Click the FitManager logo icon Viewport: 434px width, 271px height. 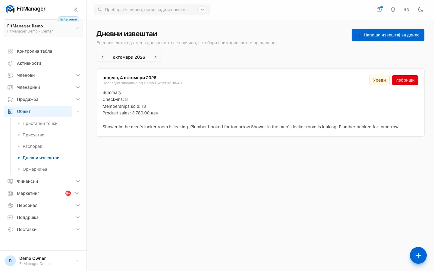10,9
